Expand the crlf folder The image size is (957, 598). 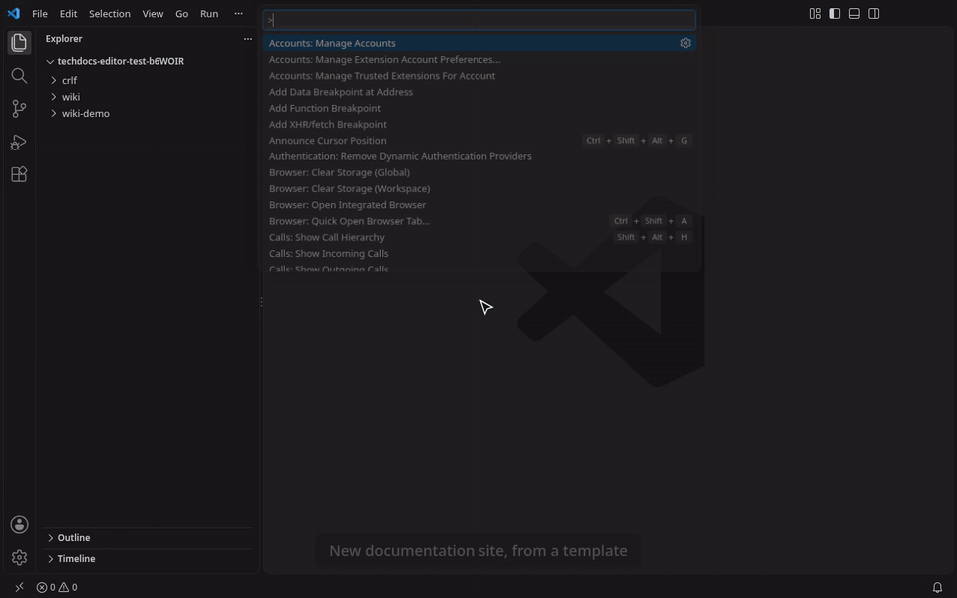[148, 80]
